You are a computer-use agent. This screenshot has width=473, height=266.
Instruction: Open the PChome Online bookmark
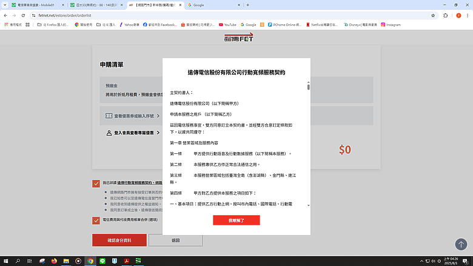pos(284,25)
